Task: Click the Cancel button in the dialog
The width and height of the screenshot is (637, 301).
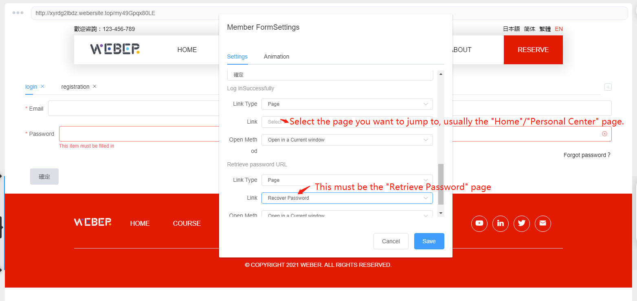Action: point(391,241)
